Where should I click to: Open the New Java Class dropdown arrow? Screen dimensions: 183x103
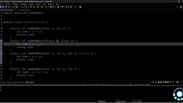(x=19, y=7)
